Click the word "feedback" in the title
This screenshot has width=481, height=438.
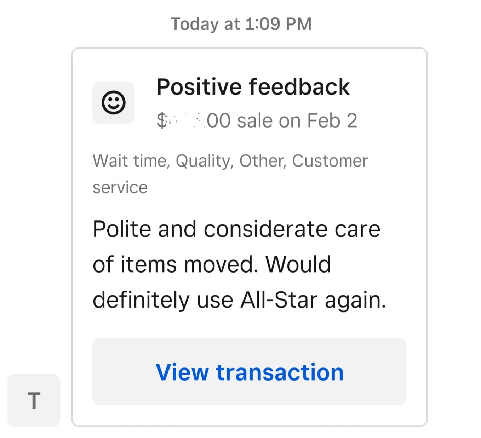pyautogui.click(x=299, y=87)
